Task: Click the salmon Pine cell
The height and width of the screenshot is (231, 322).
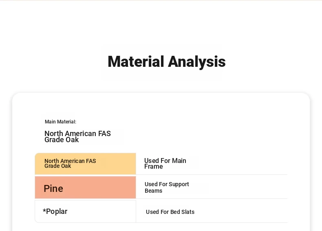Action: [86, 187]
